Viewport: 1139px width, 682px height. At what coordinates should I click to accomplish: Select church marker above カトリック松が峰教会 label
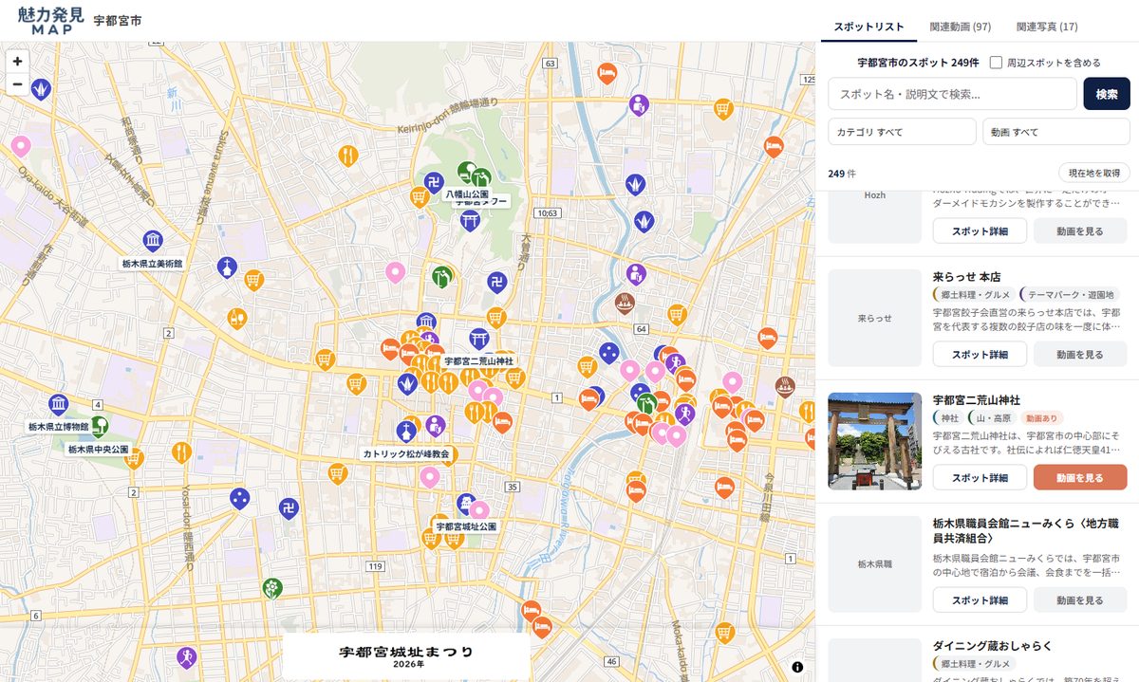[406, 432]
